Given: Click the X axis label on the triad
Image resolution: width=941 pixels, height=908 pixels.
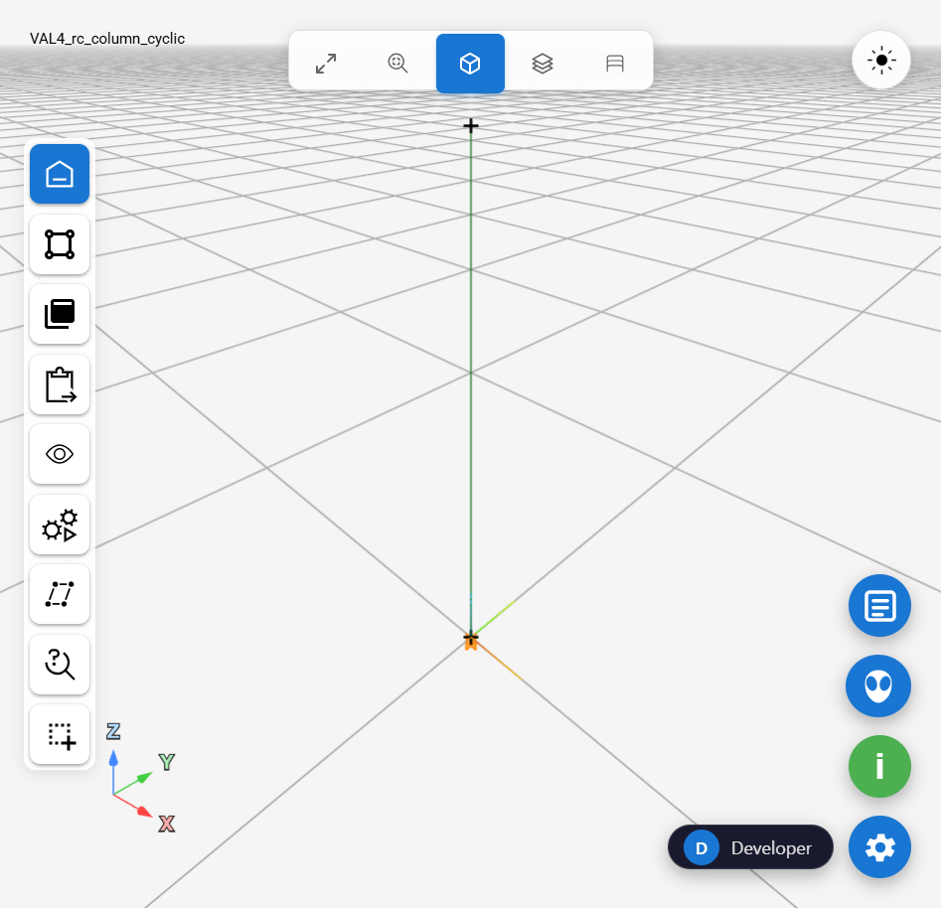Looking at the screenshot, I should coord(167,824).
